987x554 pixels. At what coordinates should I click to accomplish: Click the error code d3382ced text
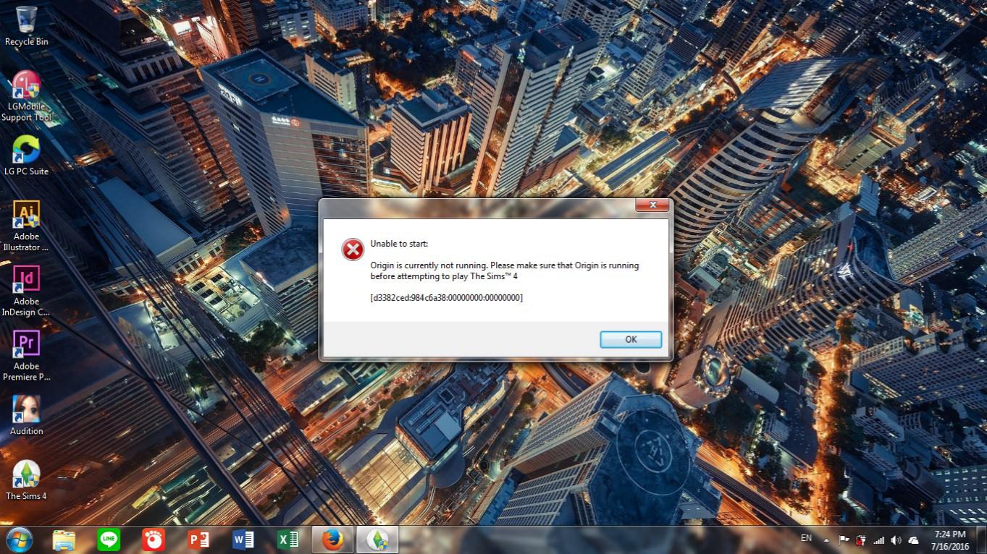pyautogui.click(x=446, y=297)
